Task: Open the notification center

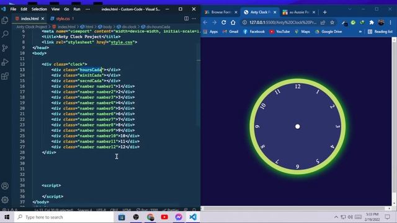Action: (x=387, y=217)
